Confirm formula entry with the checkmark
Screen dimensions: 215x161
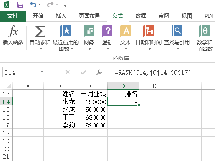tap(83, 72)
